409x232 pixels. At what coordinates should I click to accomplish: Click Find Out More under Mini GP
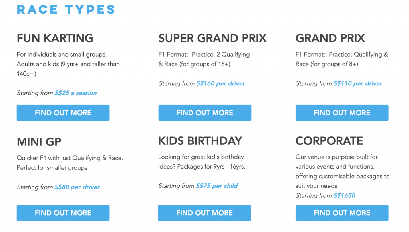click(63, 213)
